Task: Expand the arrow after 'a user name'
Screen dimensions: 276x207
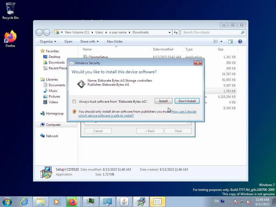Action: click(x=129, y=32)
